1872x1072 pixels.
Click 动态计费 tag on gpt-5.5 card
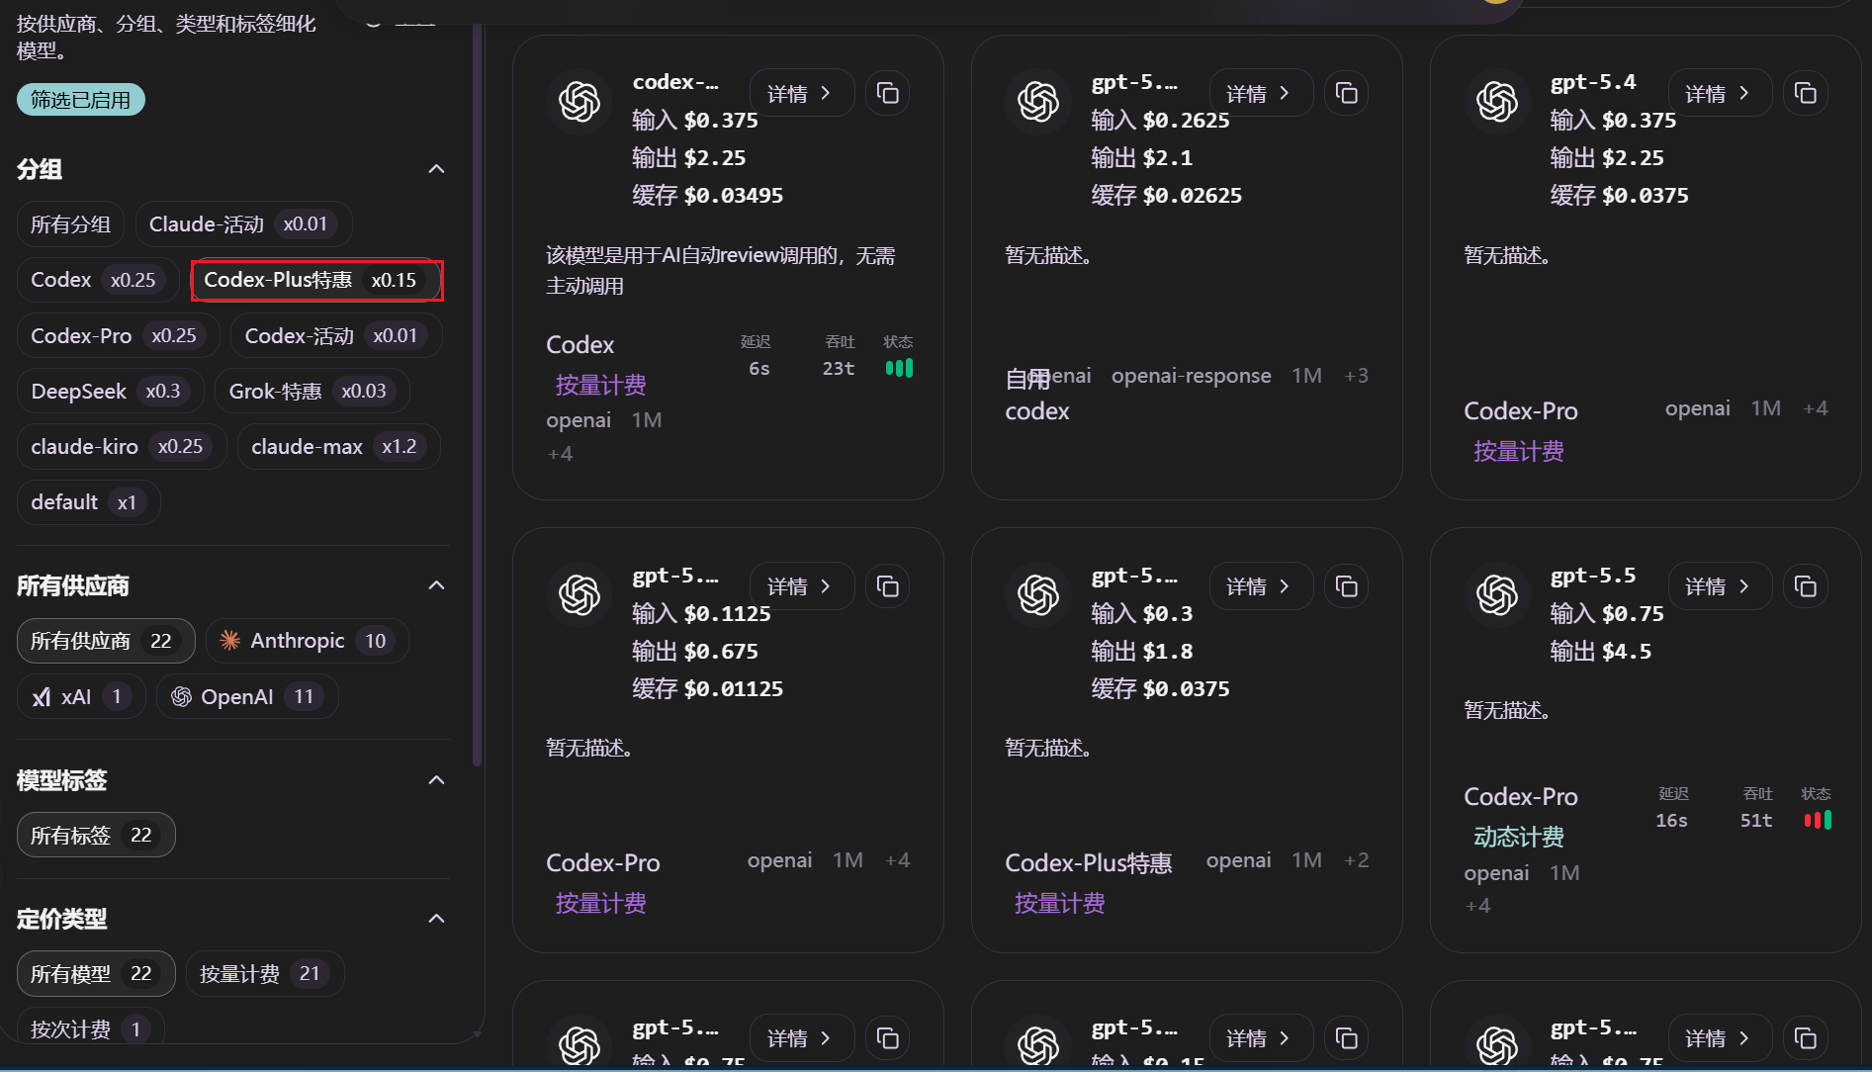[x=1519, y=837]
